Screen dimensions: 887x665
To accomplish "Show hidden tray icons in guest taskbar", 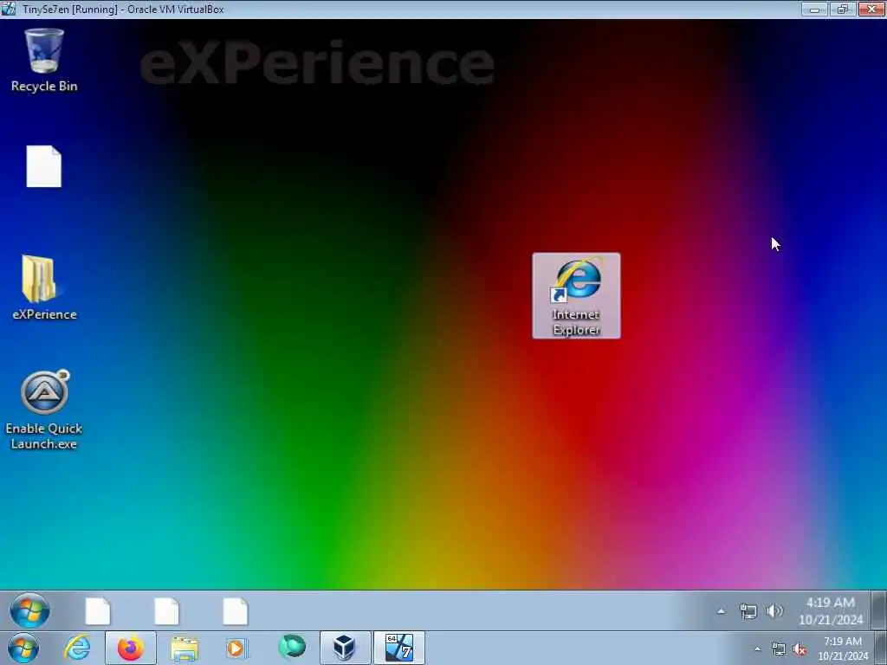I will (x=721, y=611).
